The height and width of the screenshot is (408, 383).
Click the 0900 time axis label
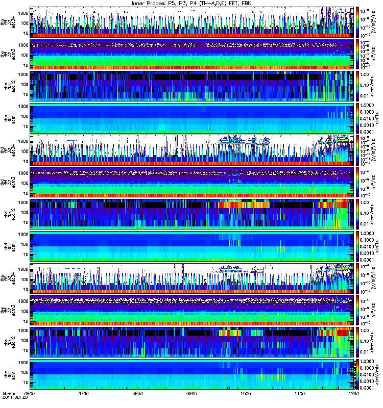192,393
